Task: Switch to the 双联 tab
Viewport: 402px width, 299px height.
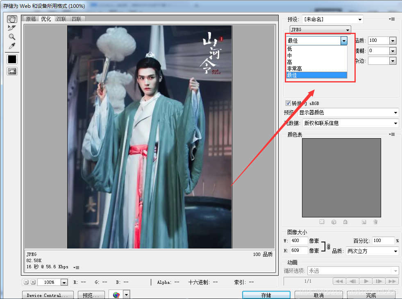Action: [x=61, y=19]
